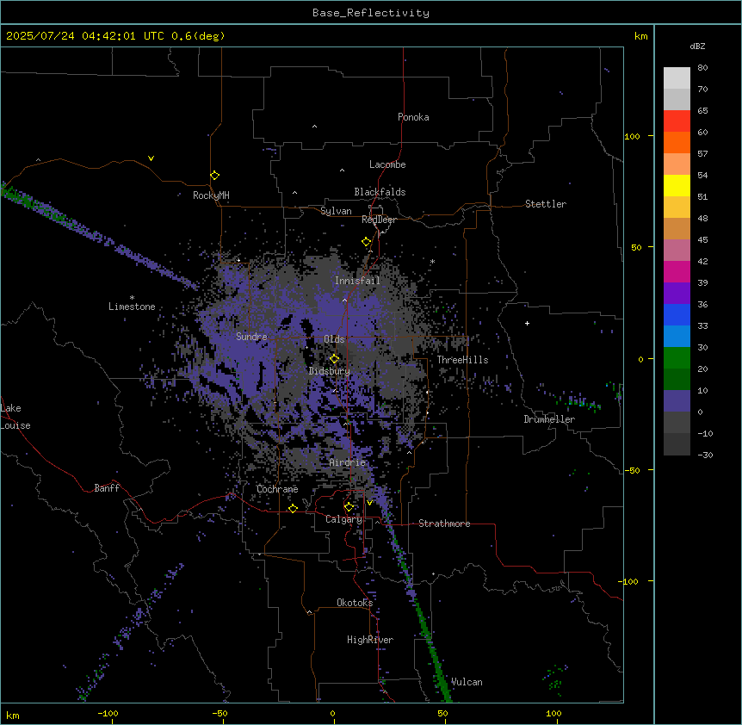Click the Banff city label
This screenshot has height=725, width=742.
(107, 488)
